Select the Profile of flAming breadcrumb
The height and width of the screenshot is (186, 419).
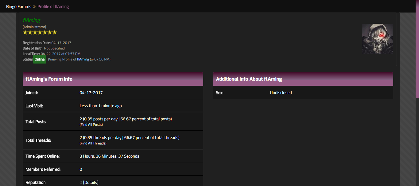53,6
